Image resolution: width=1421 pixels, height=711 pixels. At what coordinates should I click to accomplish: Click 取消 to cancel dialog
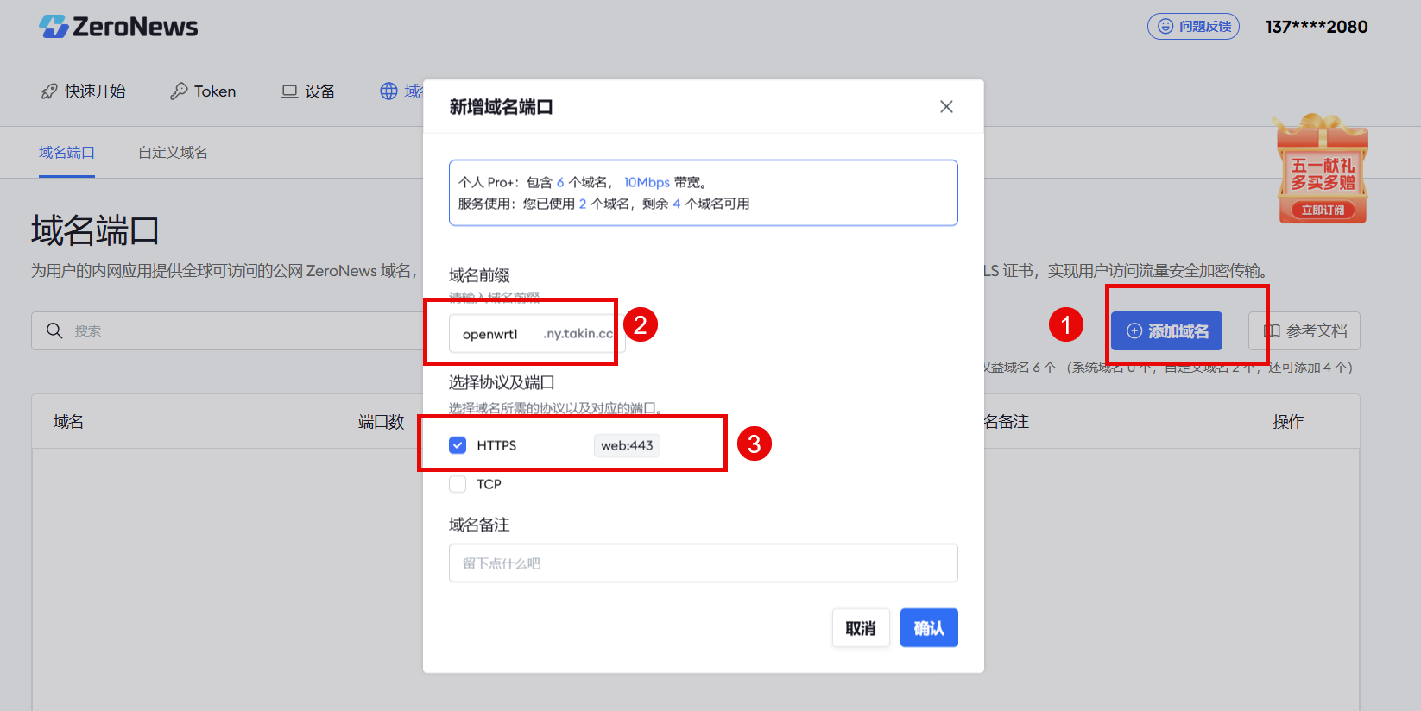(x=861, y=628)
